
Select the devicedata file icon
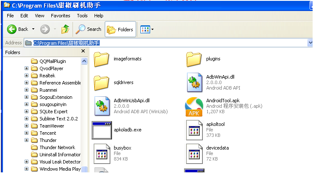pos(194,154)
